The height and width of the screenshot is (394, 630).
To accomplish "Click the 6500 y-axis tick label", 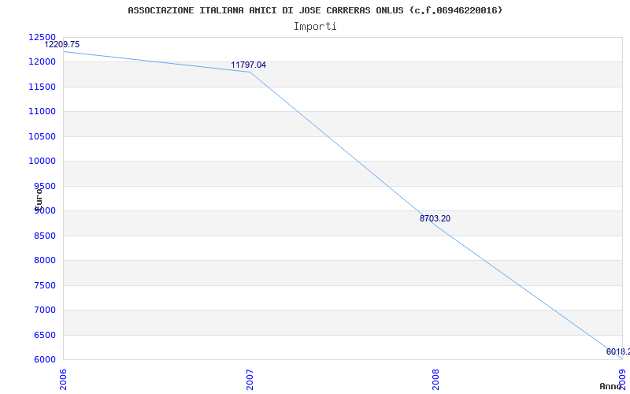I will coord(44,335).
